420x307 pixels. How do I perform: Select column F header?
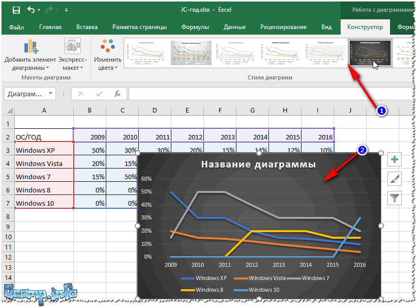tap(220, 110)
